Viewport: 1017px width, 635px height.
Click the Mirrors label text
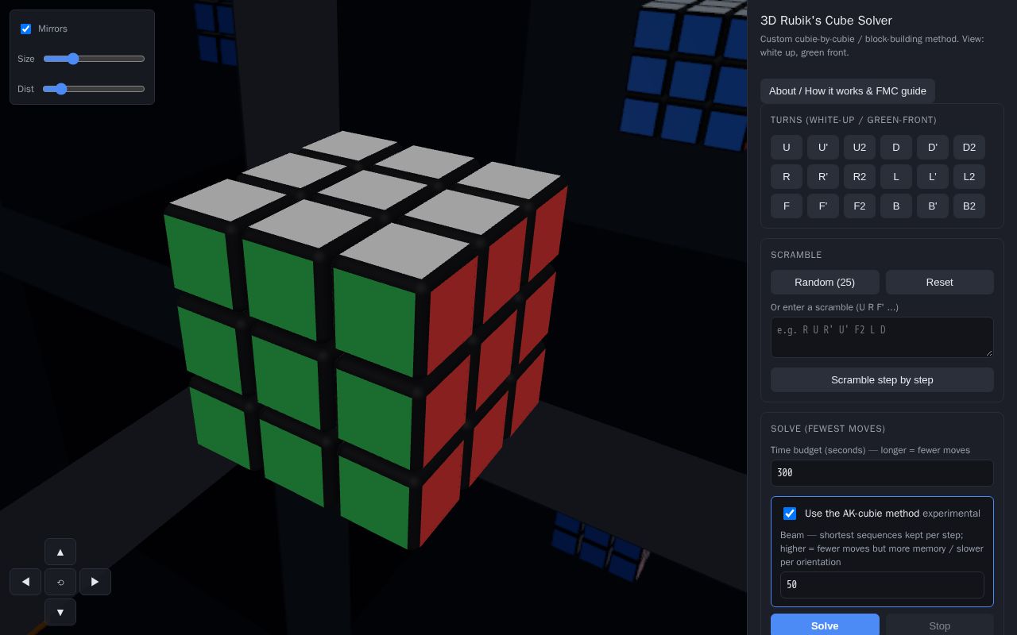52,29
